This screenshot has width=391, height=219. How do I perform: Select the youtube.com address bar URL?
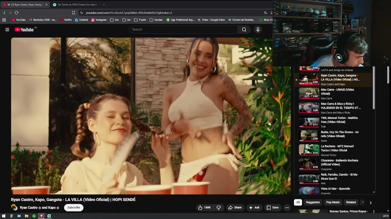pyautogui.click(x=129, y=13)
